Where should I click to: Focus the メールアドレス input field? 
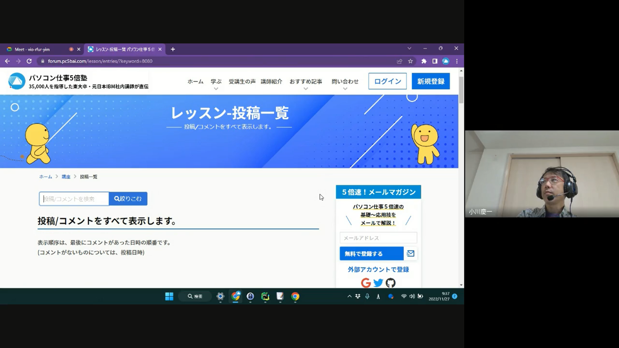378,238
